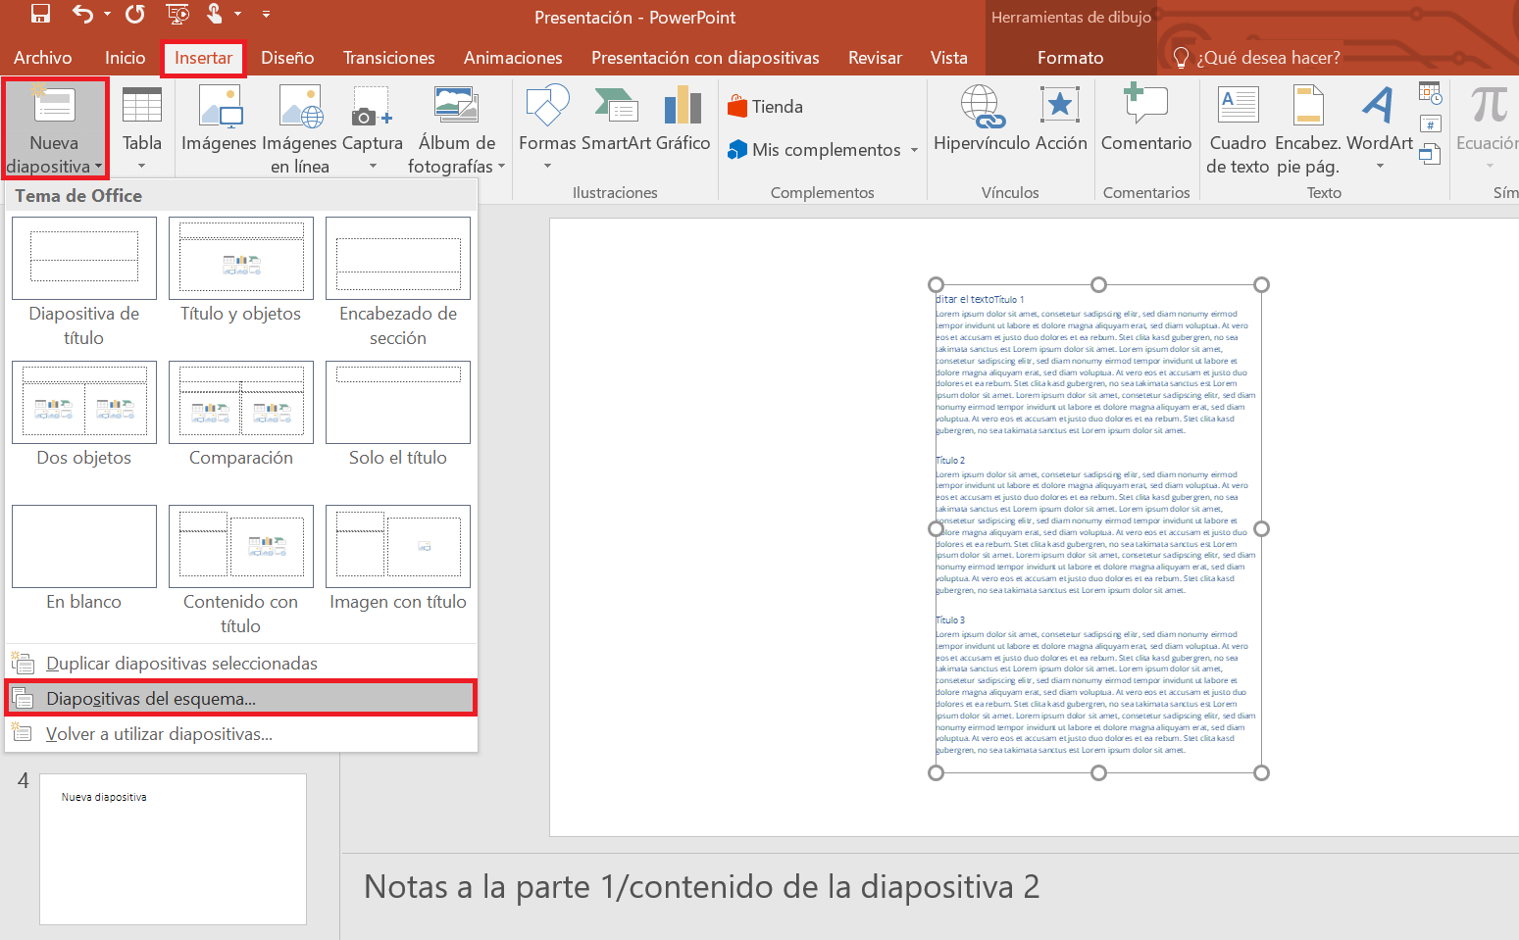Insert Fecha y hora icon
The width and height of the screenshot is (1519, 940).
[1430, 93]
